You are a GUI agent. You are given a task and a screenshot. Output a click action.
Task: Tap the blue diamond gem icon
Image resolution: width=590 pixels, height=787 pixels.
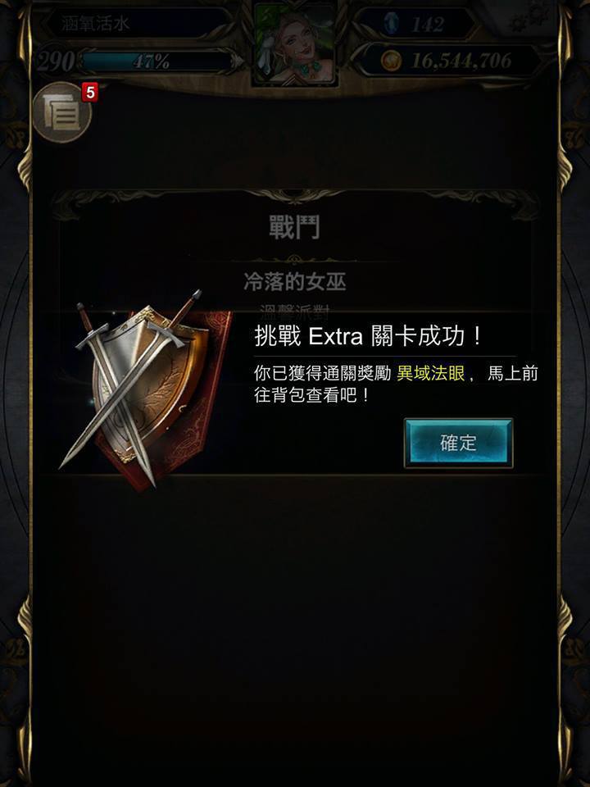(392, 23)
